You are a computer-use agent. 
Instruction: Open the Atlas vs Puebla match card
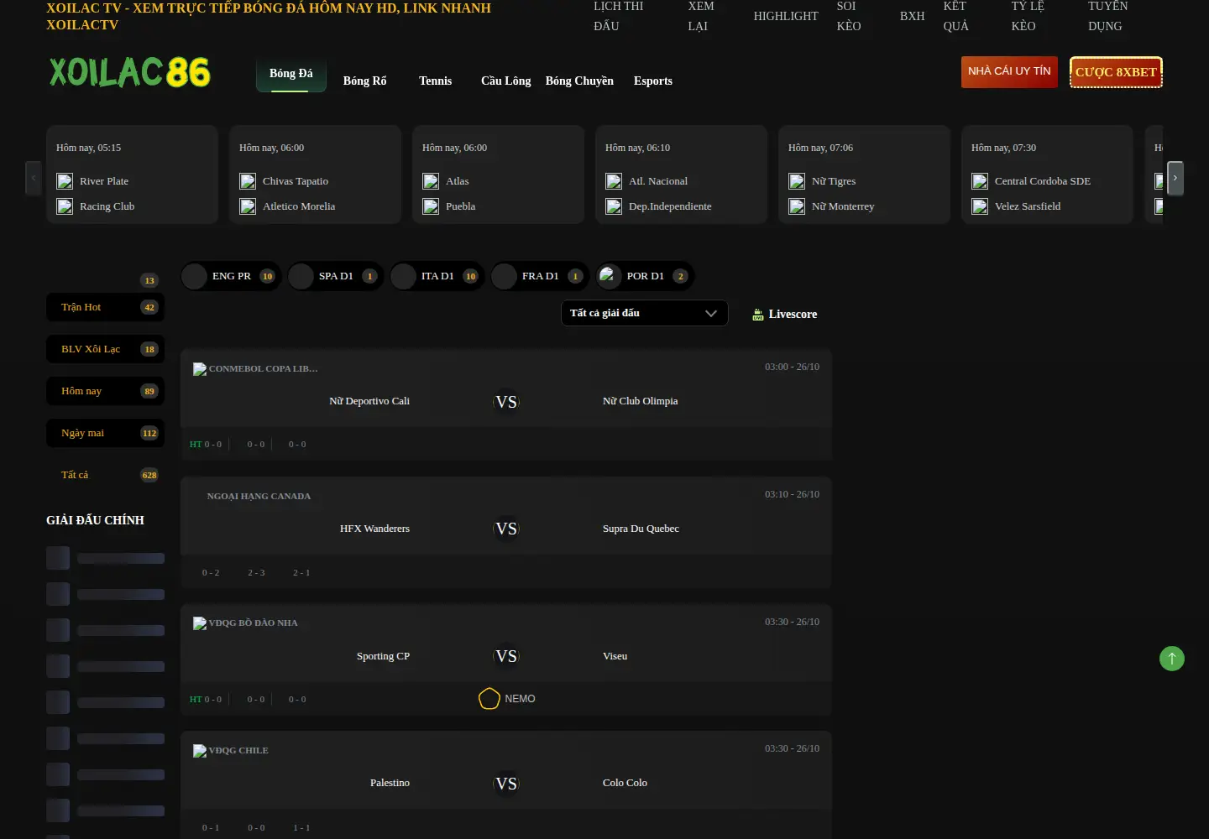(x=498, y=175)
